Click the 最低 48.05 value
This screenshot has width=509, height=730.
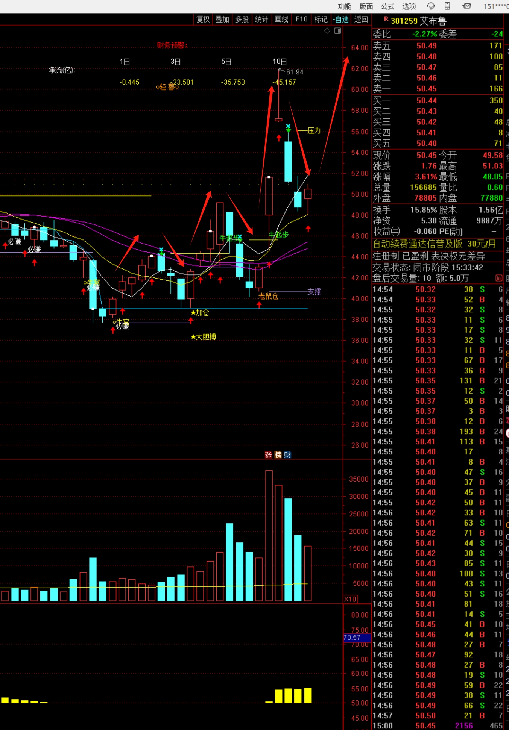(x=493, y=177)
